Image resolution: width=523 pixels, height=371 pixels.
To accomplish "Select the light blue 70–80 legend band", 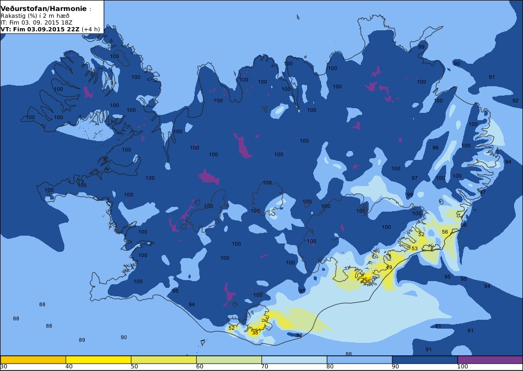I will 294,360.
